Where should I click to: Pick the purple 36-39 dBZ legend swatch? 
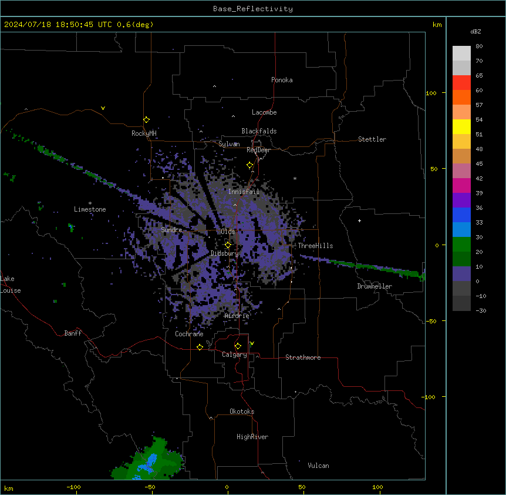pos(461,200)
